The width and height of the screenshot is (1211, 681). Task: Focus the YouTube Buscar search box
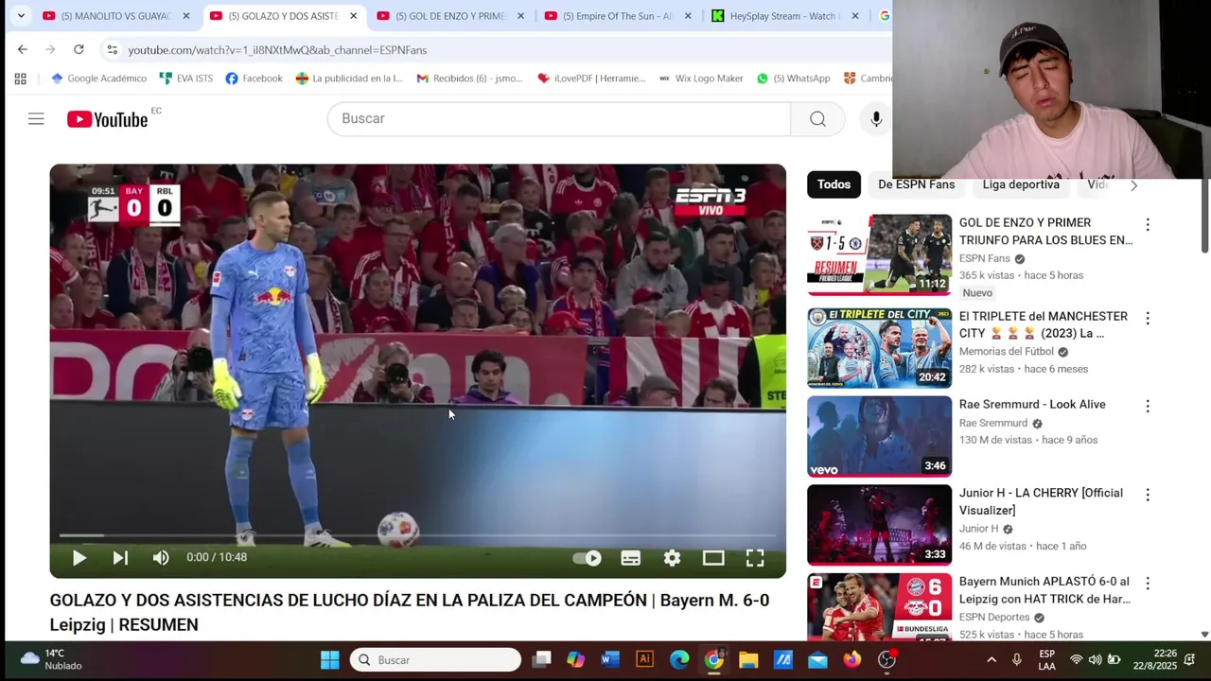[x=559, y=118]
